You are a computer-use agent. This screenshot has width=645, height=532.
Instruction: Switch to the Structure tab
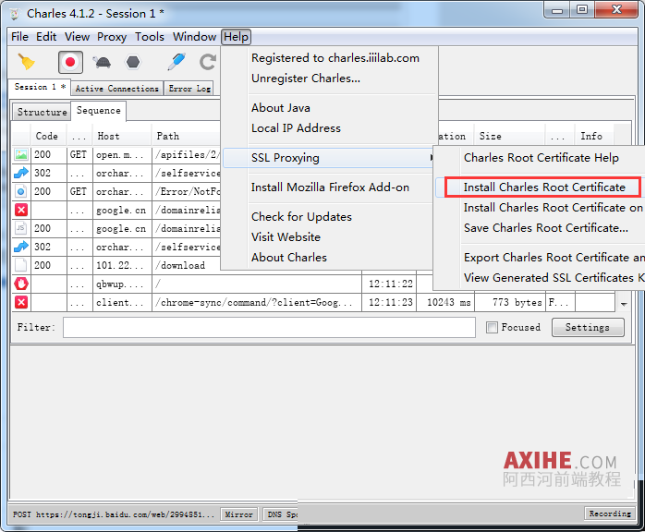coord(42,112)
